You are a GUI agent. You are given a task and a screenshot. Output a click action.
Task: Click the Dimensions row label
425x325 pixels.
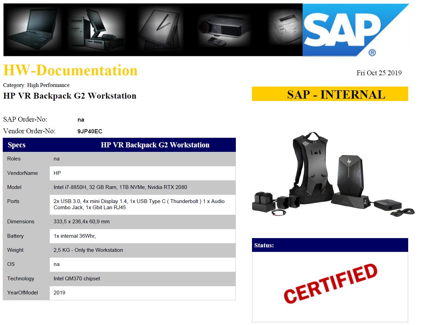(21, 222)
